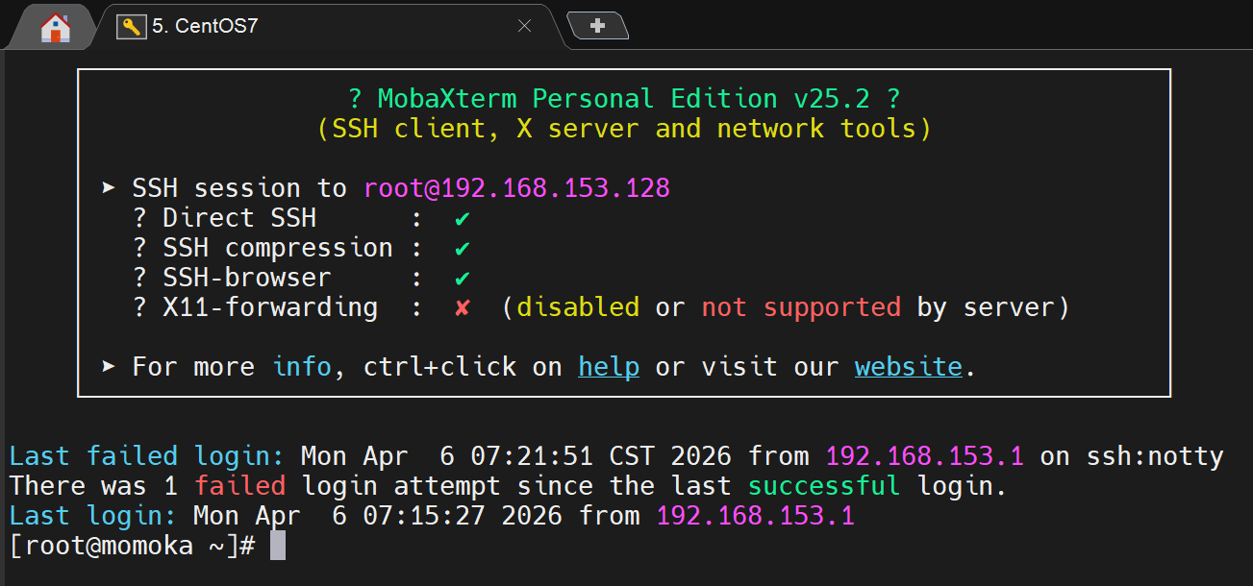Open the help link in banner
Image resolution: width=1253 pixels, height=586 pixels.
tap(608, 367)
